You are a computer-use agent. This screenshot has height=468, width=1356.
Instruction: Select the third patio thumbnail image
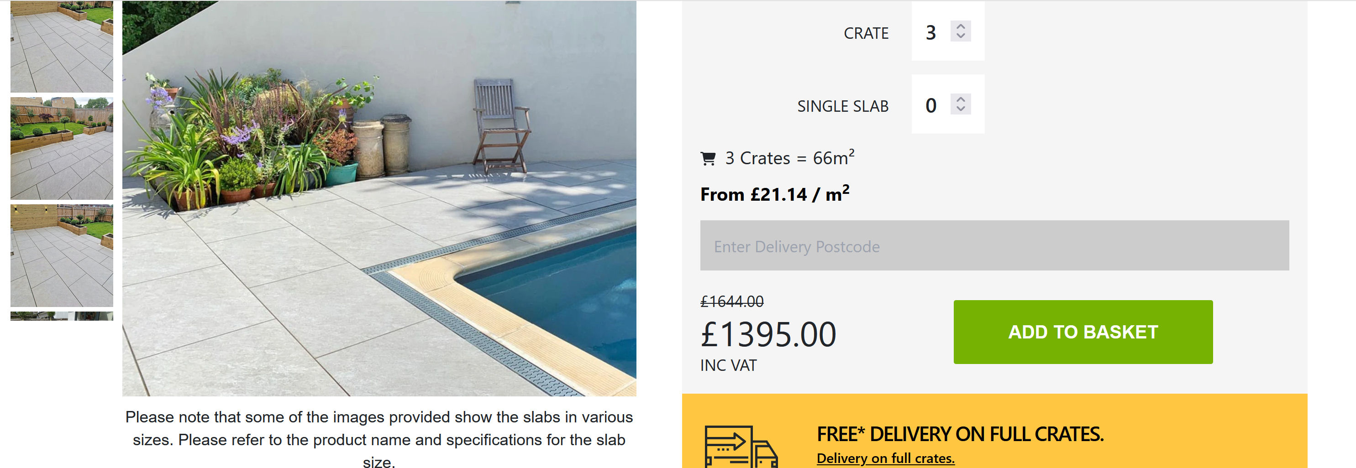click(x=62, y=255)
